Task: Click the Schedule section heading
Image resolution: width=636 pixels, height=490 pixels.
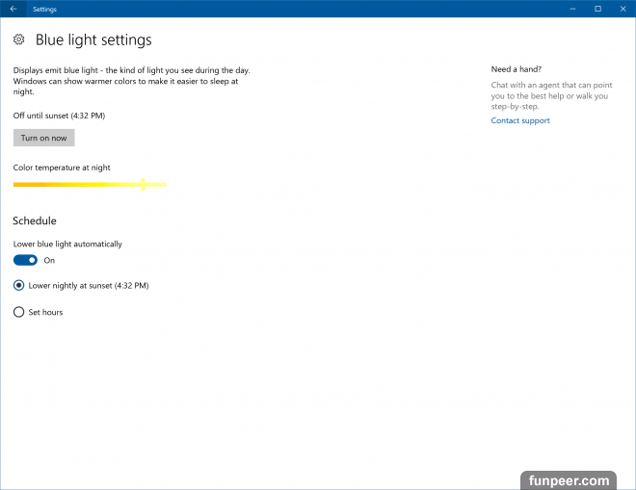Action: pos(35,220)
